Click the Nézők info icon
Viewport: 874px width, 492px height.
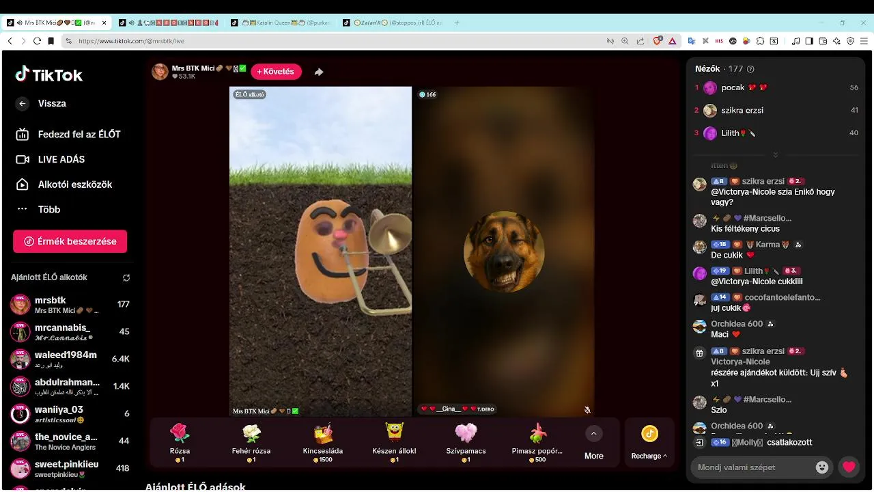pyautogui.click(x=751, y=69)
